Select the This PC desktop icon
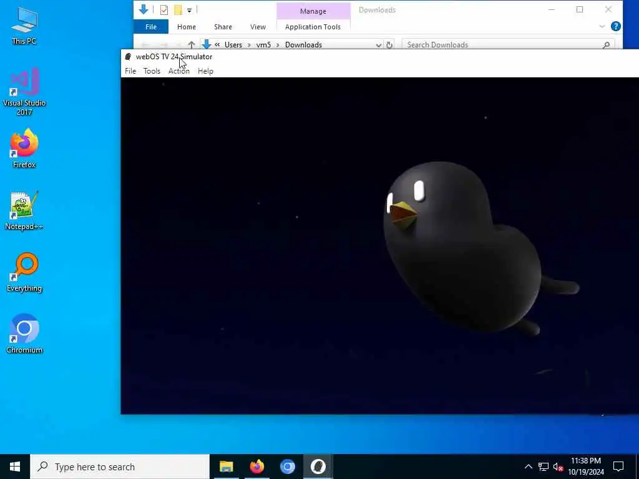639x479 pixels. click(x=24, y=25)
